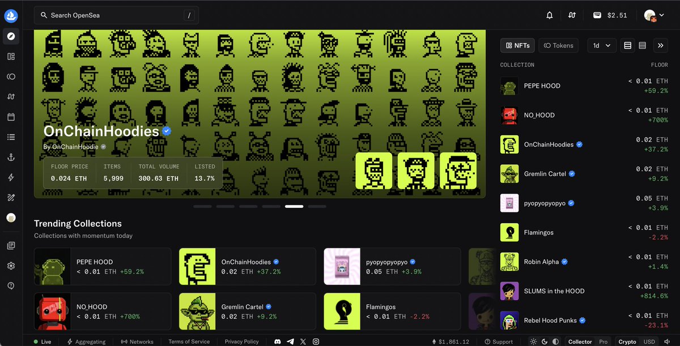Click the swap arrows icon in the top bar
680x346 pixels.
[x=572, y=15]
